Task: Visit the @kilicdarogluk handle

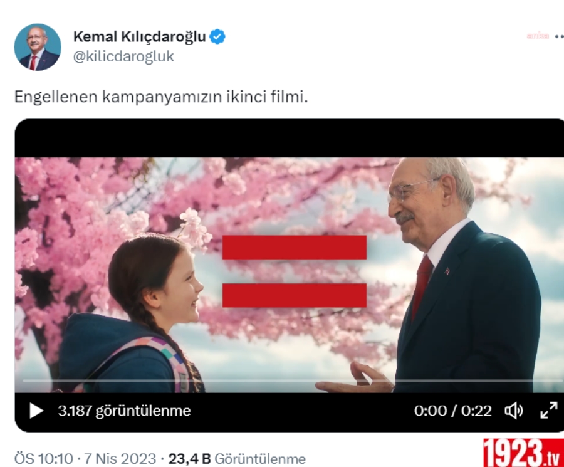Action: 123,56
